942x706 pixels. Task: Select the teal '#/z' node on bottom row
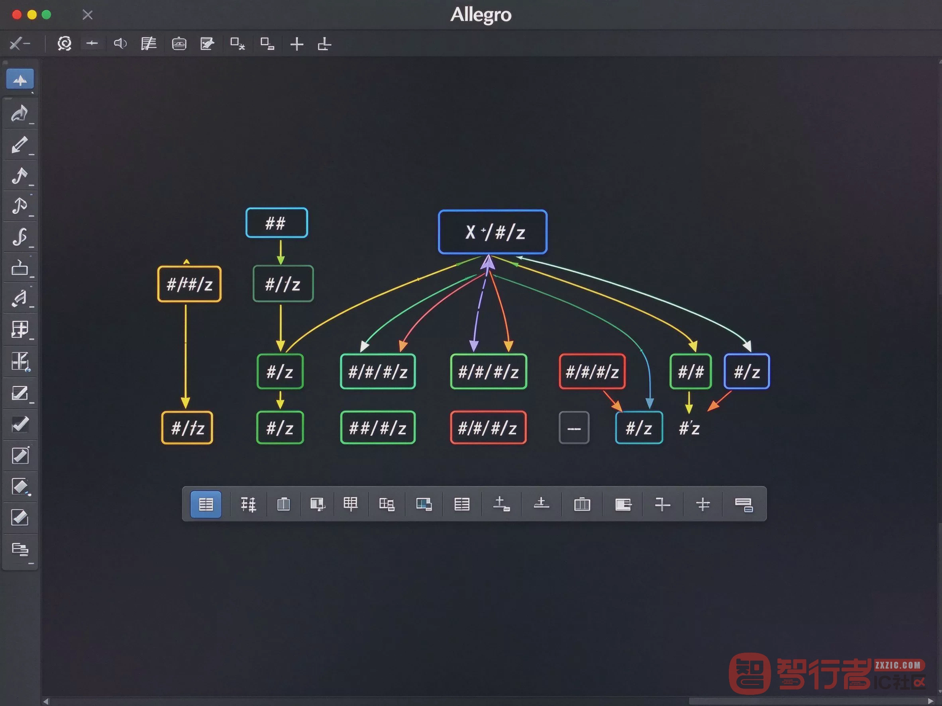639,428
